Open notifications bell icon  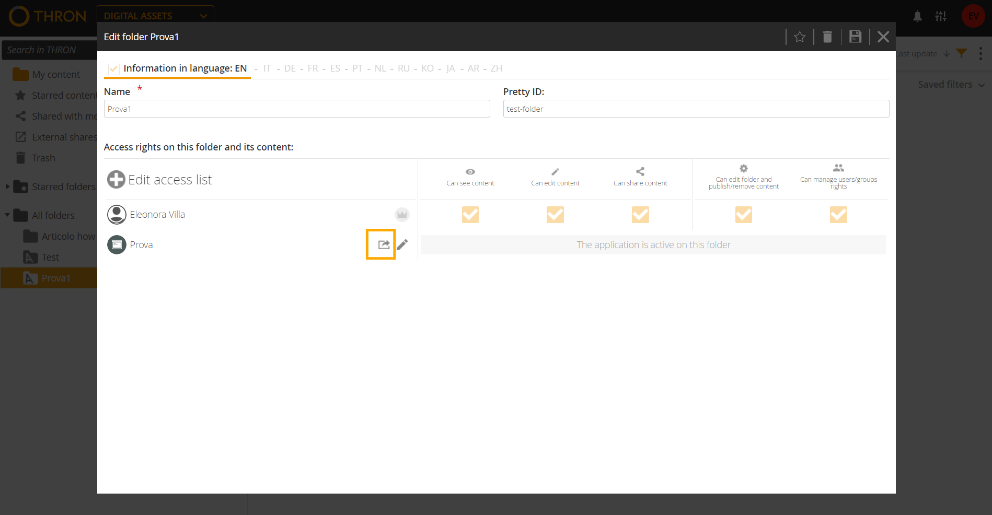pos(917,16)
